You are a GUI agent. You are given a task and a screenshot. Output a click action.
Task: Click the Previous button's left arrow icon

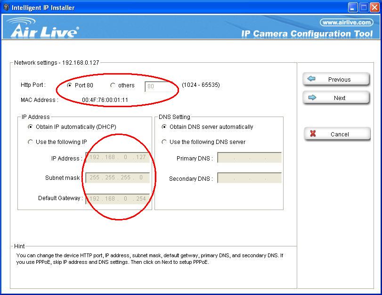(311, 79)
